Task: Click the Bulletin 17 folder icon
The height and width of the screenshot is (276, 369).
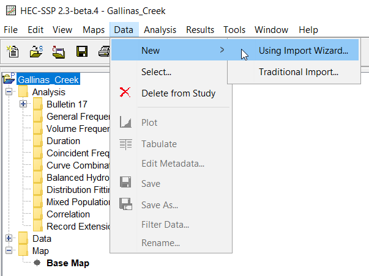Action: (x=38, y=104)
